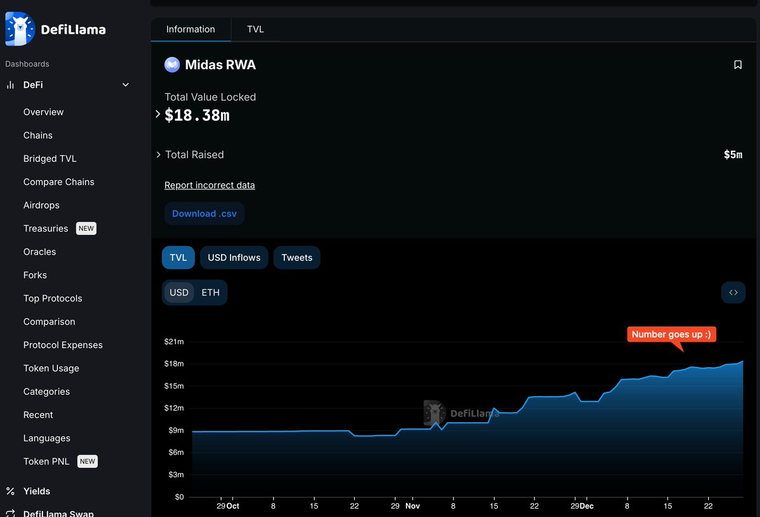Click the $18.38m TVL value
This screenshot has width=760, height=517.
click(197, 115)
